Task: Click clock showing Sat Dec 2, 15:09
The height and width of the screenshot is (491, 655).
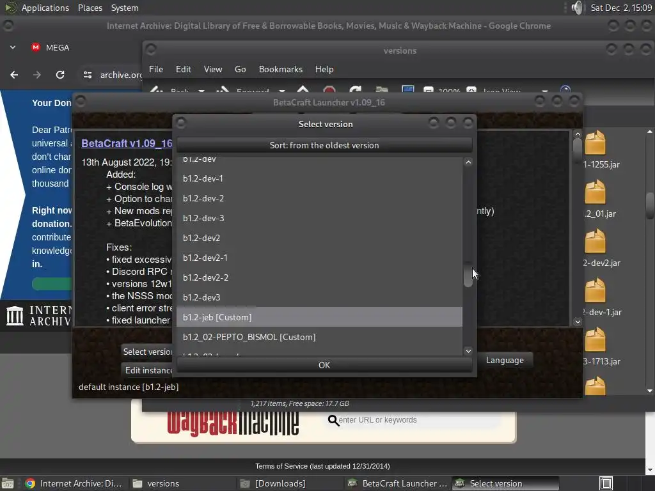Action: [621, 8]
